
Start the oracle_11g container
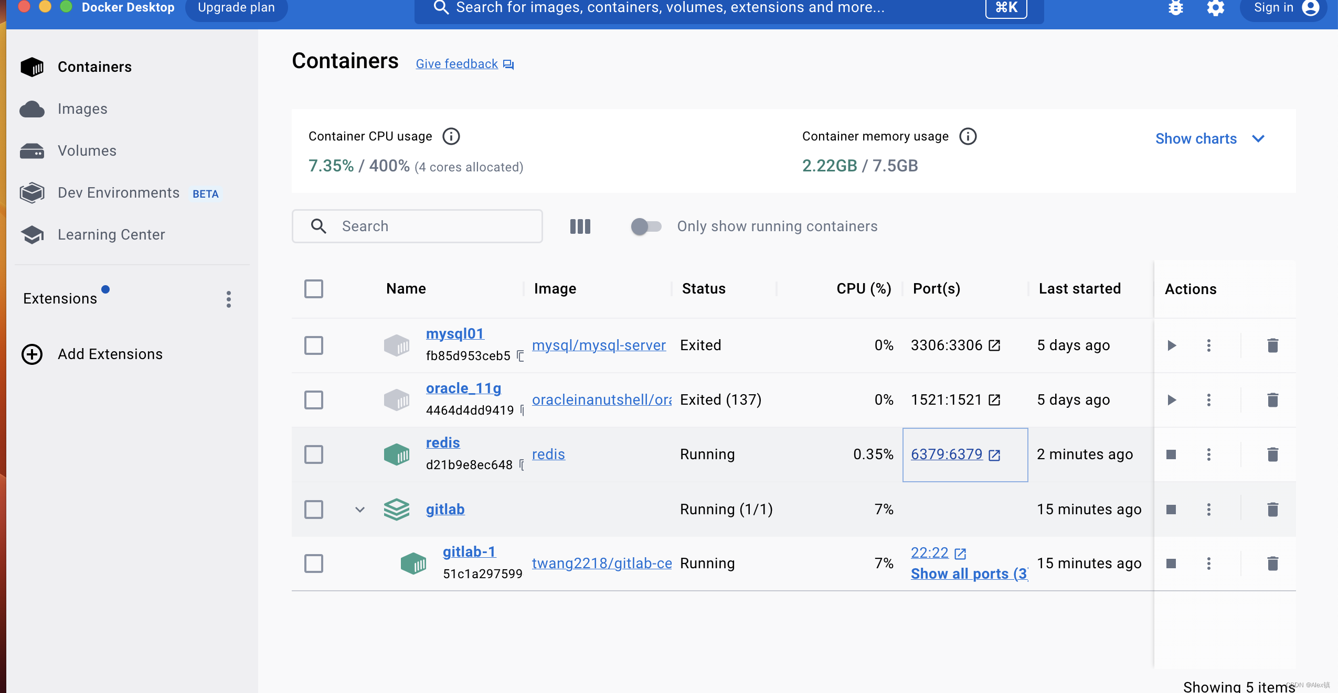click(1172, 400)
